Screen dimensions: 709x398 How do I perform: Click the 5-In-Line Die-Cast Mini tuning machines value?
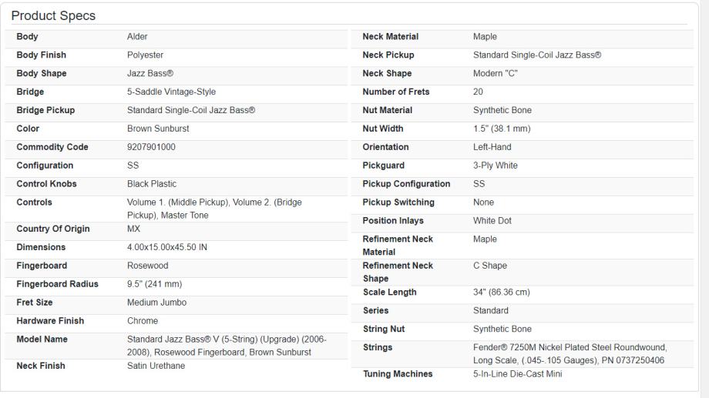[518, 375]
